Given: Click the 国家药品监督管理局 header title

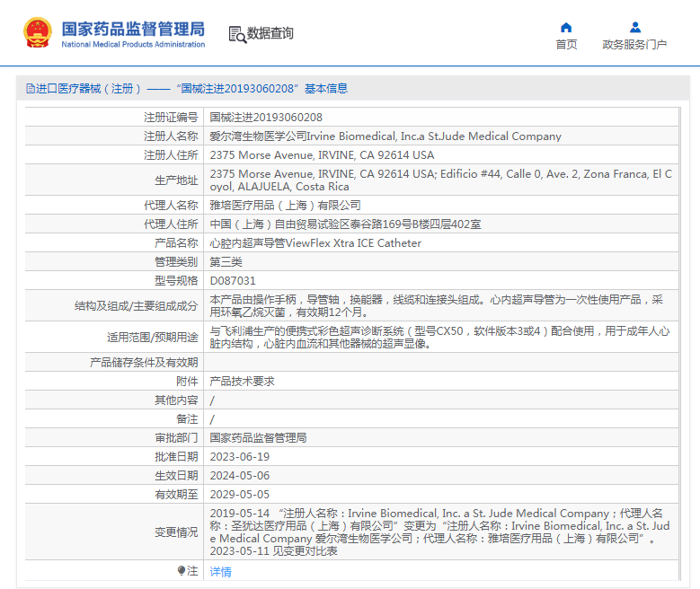Looking at the screenshot, I should click(x=133, y=29).
